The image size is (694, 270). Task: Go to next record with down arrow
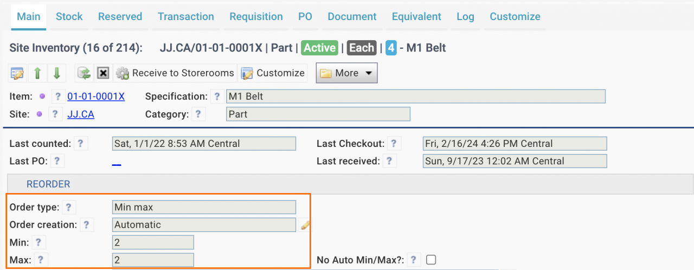56,73
